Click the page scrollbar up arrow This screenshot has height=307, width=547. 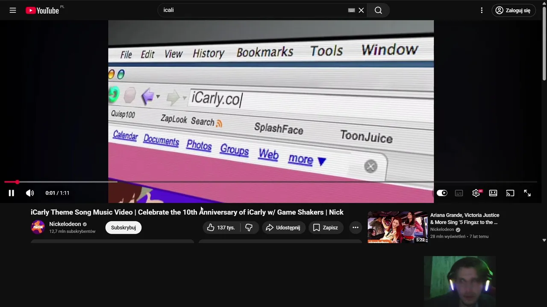tap(544, 3)
